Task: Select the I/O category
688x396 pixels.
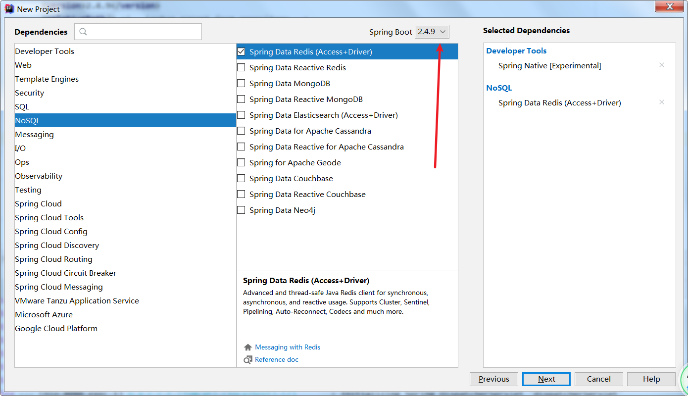Action: pyautogui.click(x=125, y=148)
